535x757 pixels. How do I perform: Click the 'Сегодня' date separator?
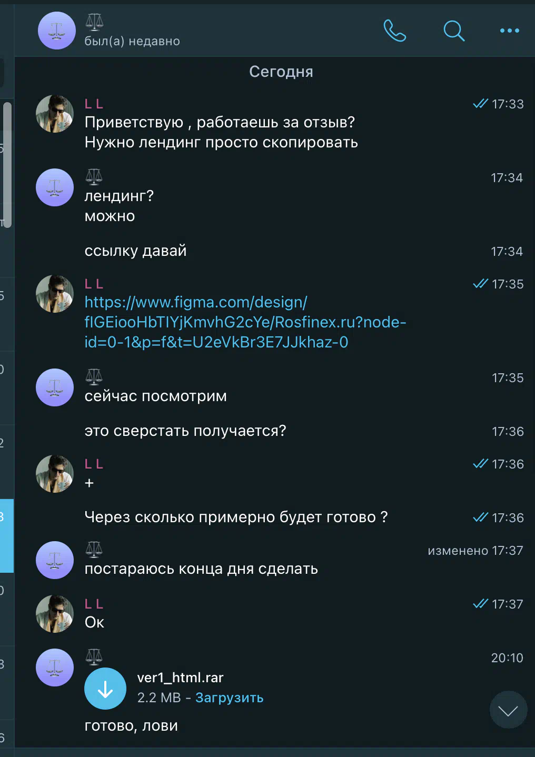[x=281, y=72]
